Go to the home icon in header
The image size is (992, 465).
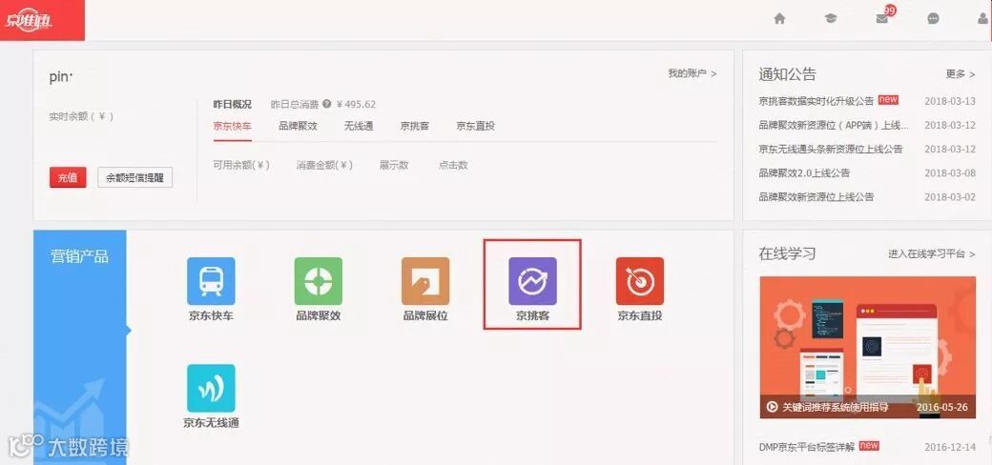pos(779,19)
